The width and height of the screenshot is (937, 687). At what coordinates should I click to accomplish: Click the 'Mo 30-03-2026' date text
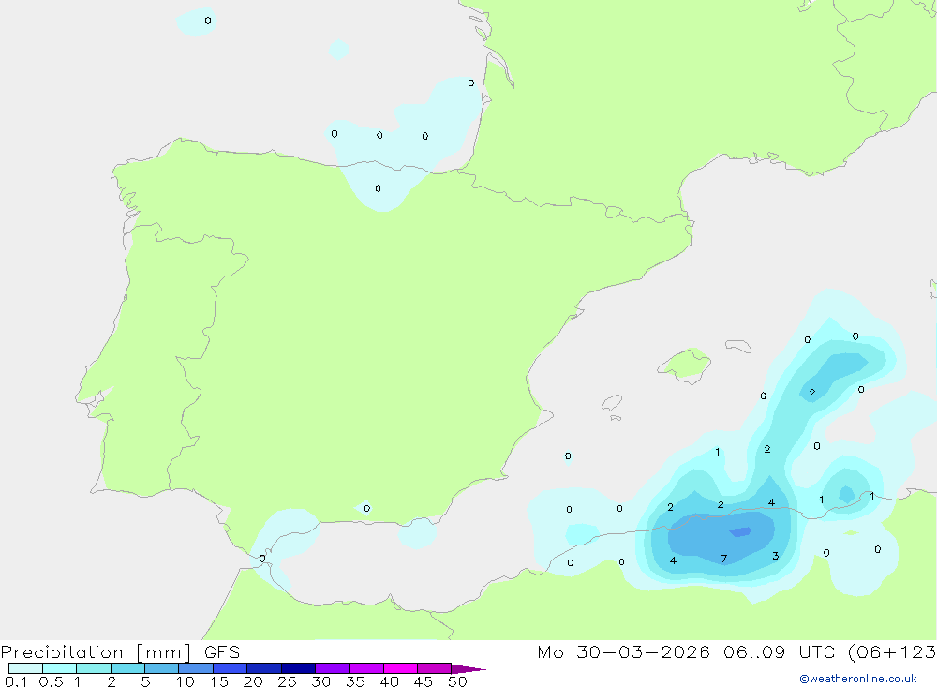(x=623, y=652)
